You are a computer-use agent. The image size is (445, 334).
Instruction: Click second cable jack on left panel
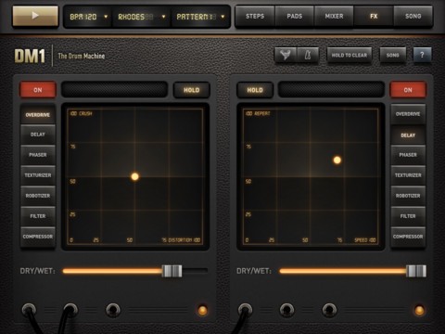point(70,309)
